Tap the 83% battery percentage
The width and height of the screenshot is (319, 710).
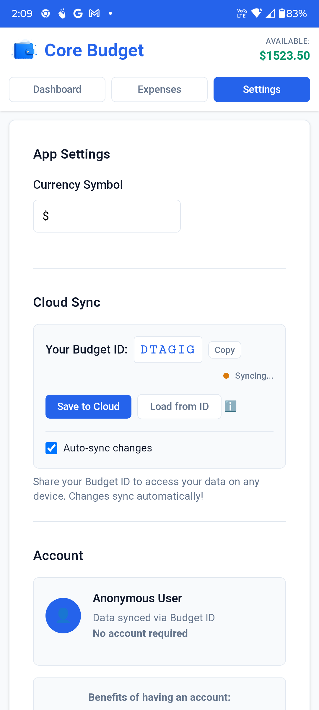(x=297, y=14)
